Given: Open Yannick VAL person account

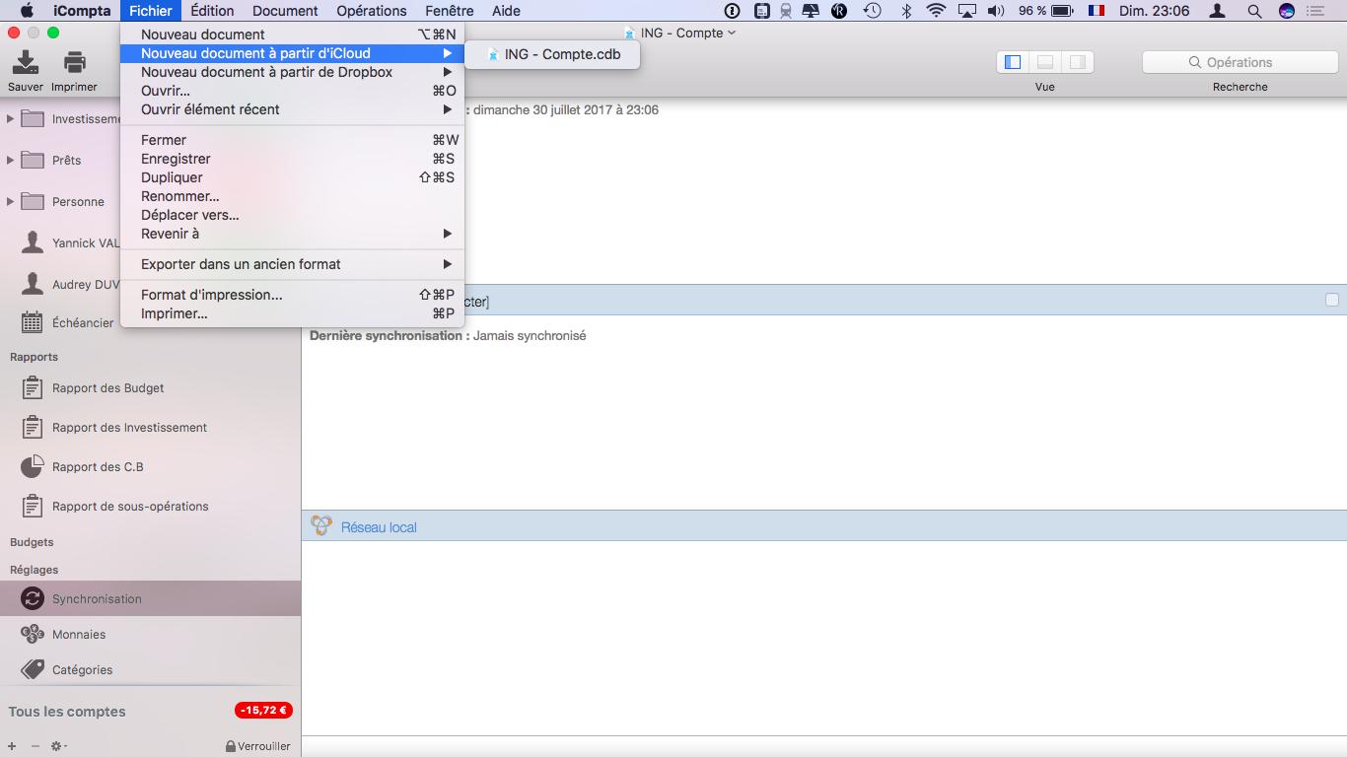Looking at the screenshot, I should pyautogui.click(x=70, y=242).
